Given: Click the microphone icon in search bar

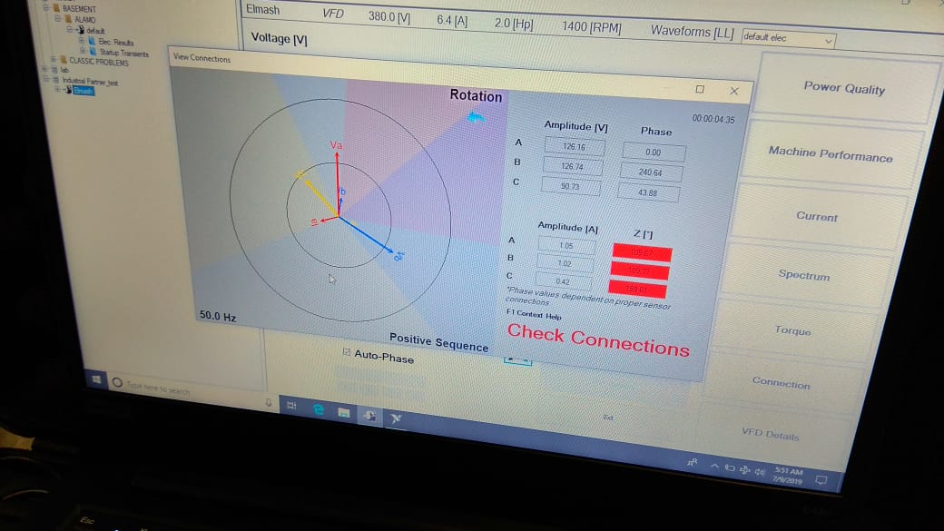Looking at the screenshot, I should point(269,401).
